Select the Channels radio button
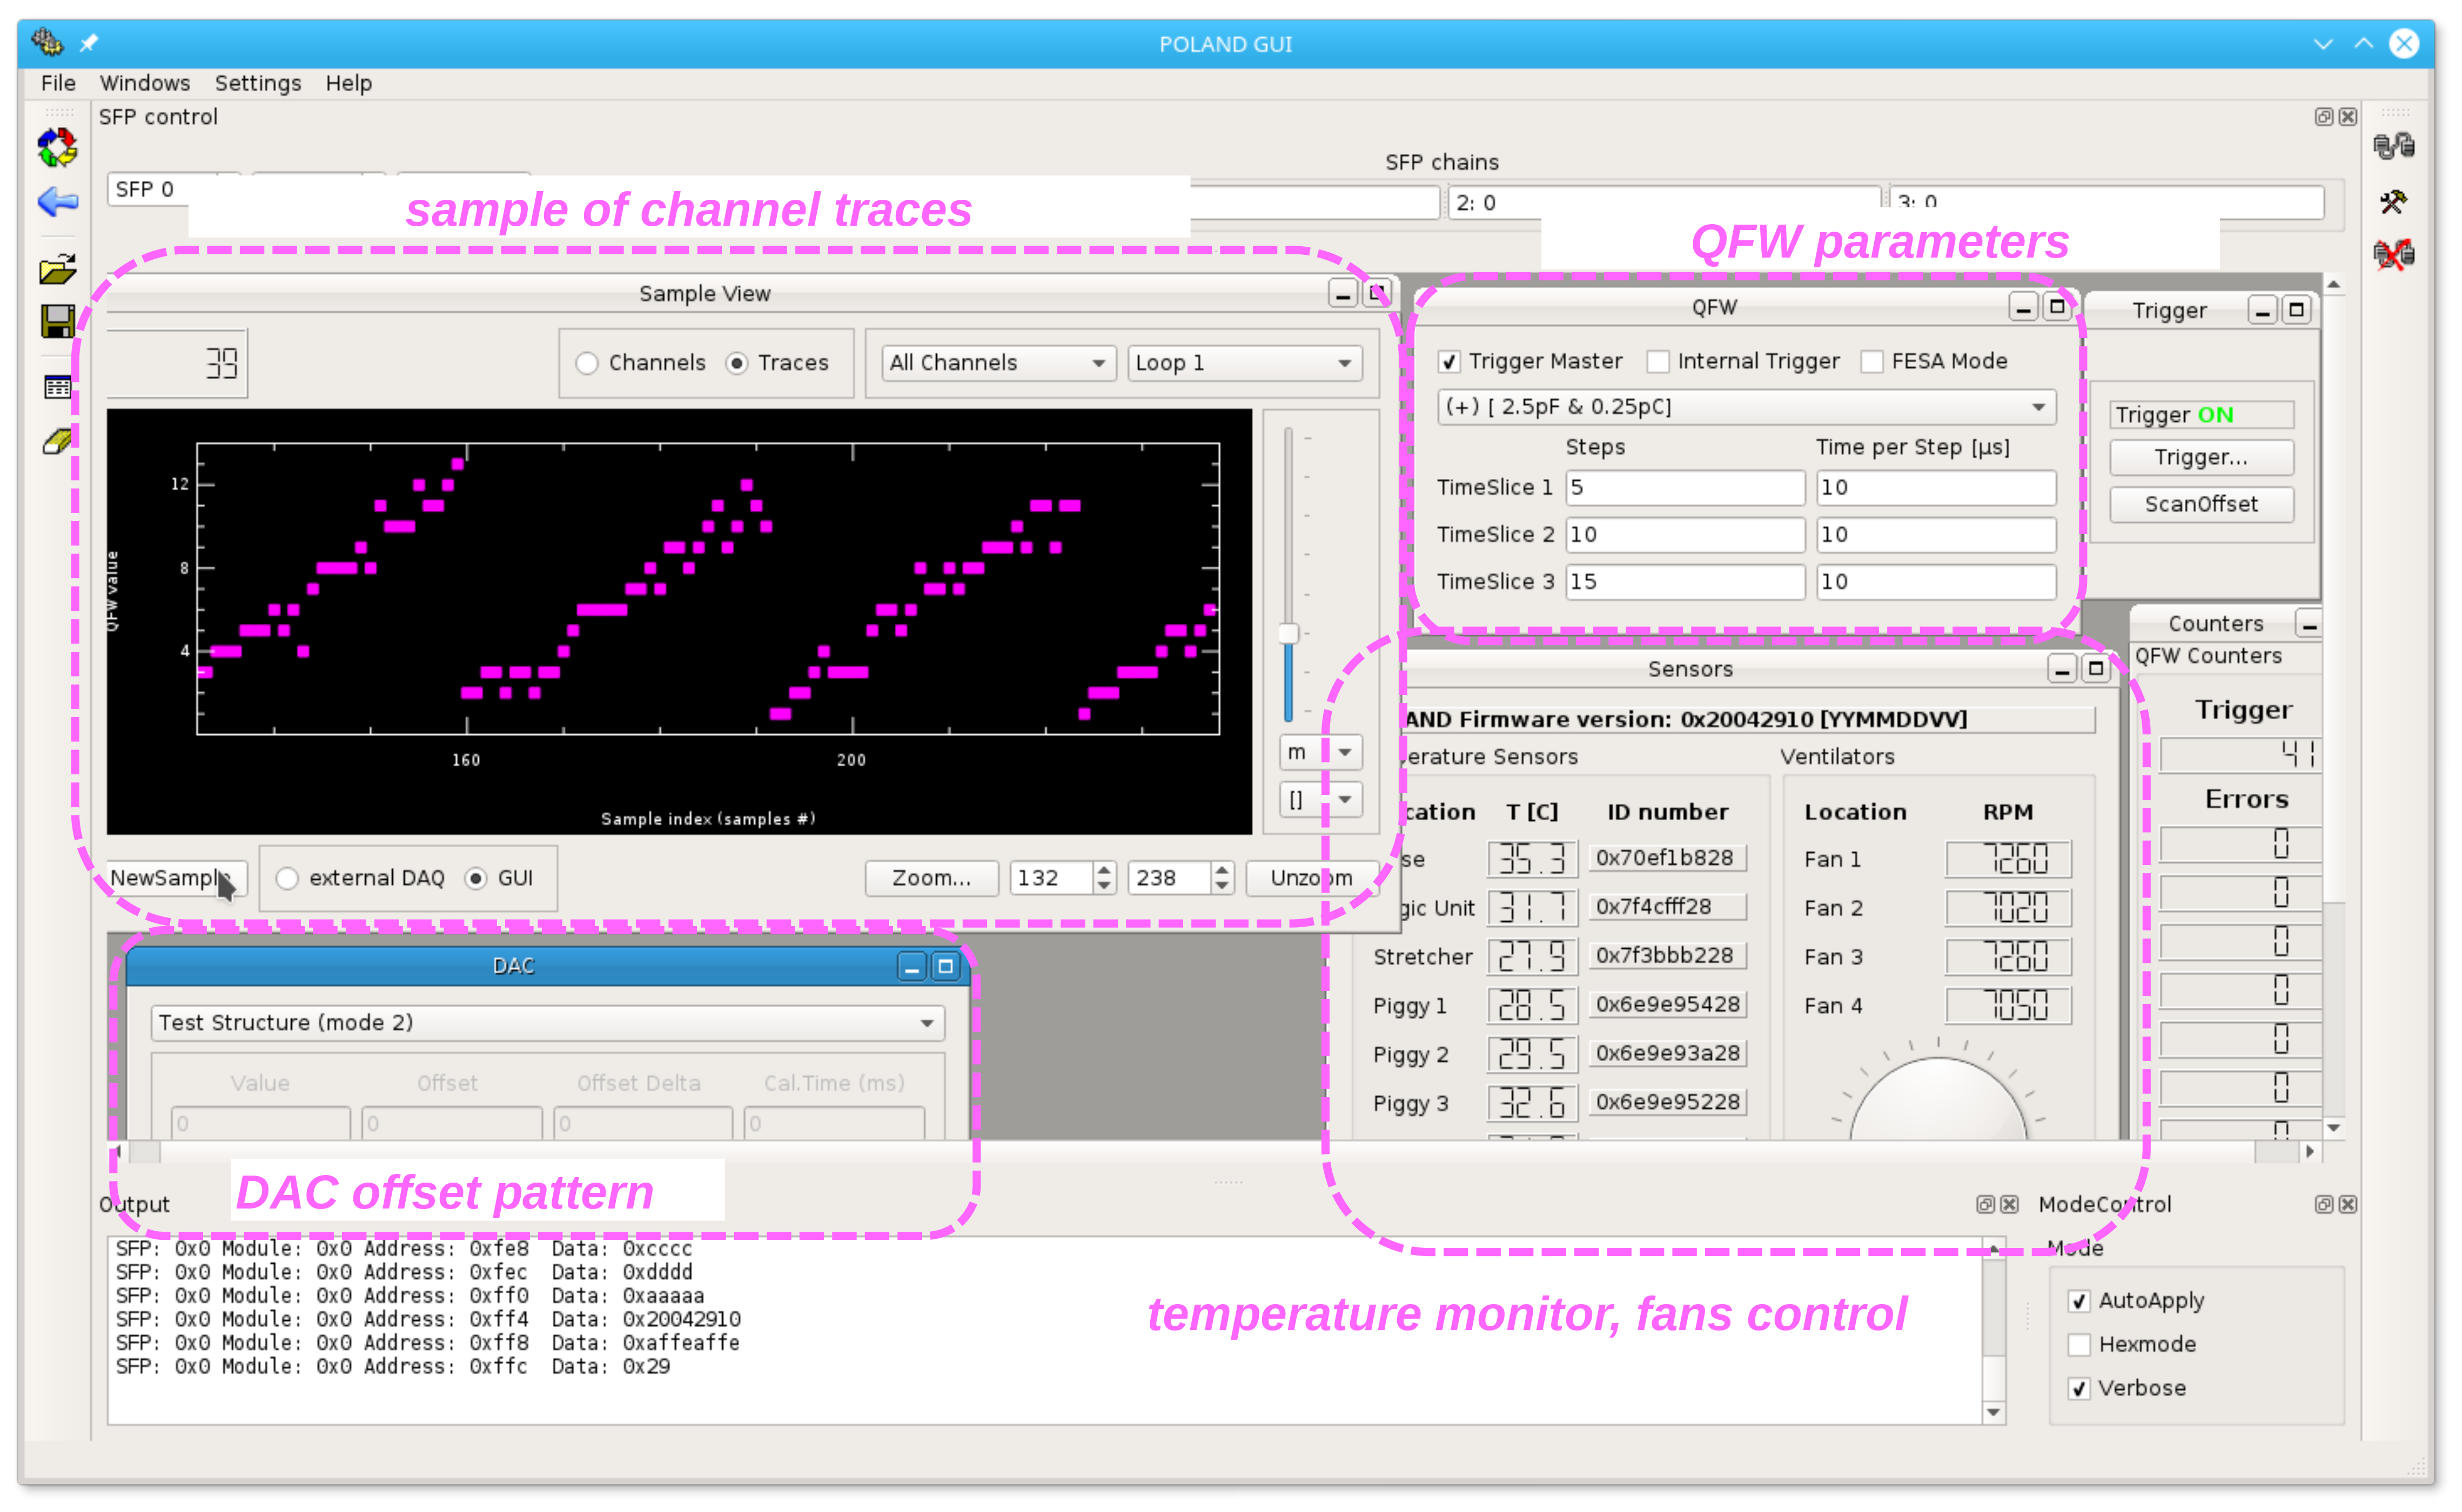The width and height of the screenshot is (2462, 1512). coord(587,363)
